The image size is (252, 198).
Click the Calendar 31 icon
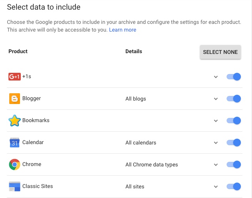pyautogui.click(x=15, y=143)
